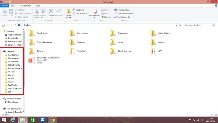Click the Editar command
Screen dimensions: 218x123
(x=105, y=14)
